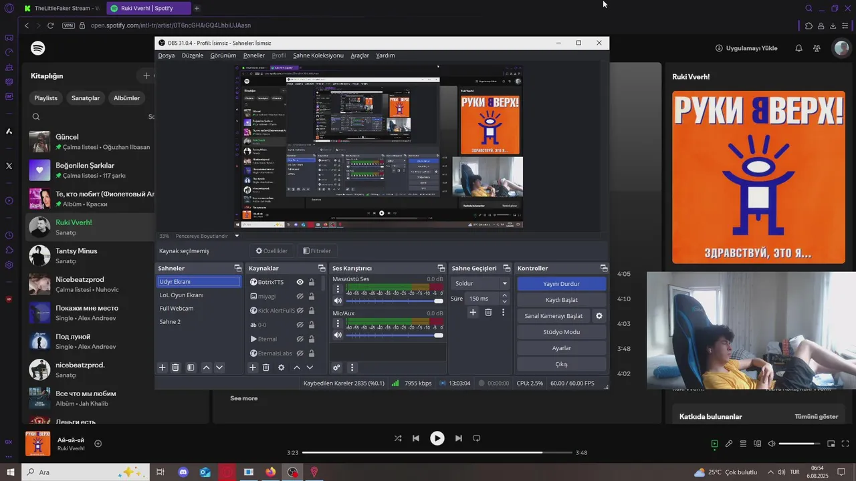Adjust Masaüstü Ses volume slider
The height and width of the screenshot is (481, 856).
pyautogui.click(x=394, y=301)
